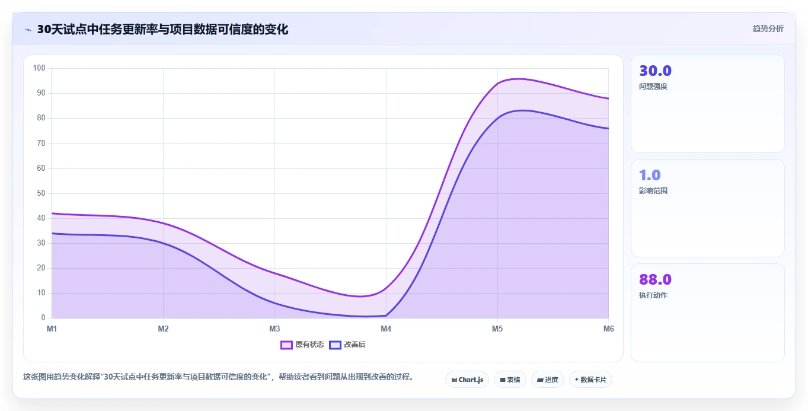
Task: Click the 1.0 影响范围 value
Action: coord(650,176)
